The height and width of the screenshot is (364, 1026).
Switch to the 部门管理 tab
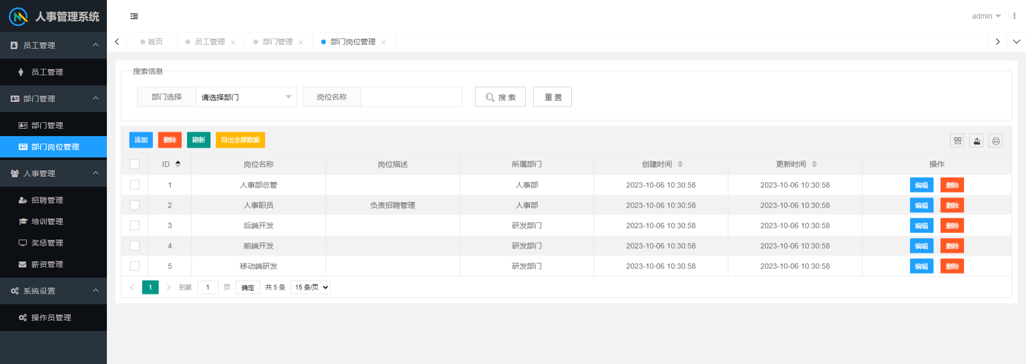tap(278, 42)
